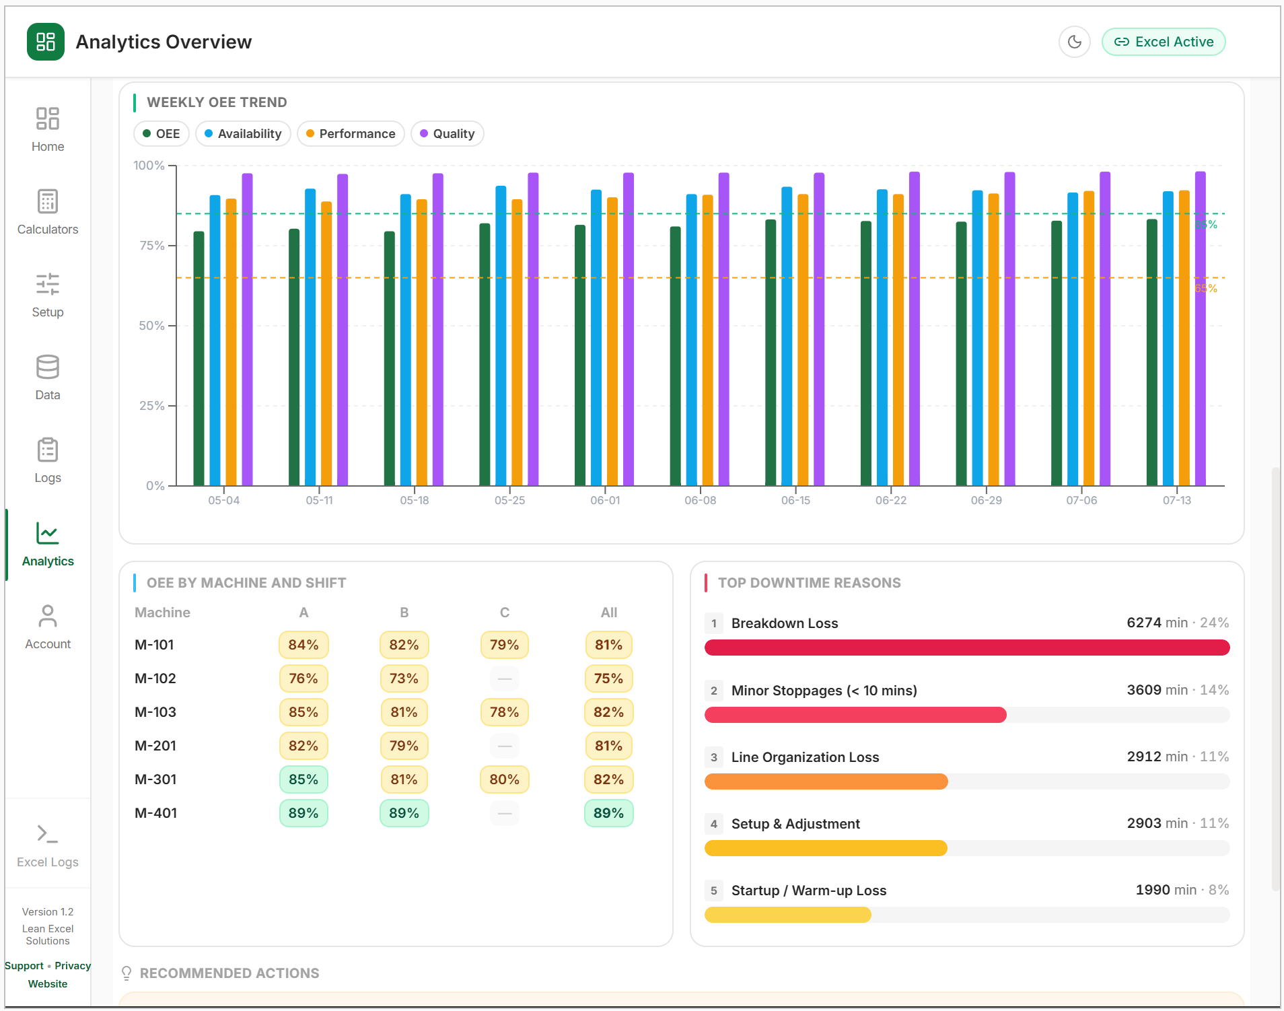Click M-201 All 81% cell
This screenshot has width=1284, height=1011.
(x=608, y=746)
